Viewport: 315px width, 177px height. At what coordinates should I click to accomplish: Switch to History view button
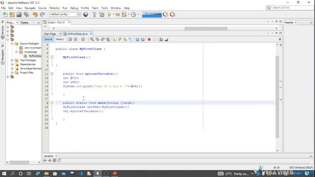click(x=60, y=39)
